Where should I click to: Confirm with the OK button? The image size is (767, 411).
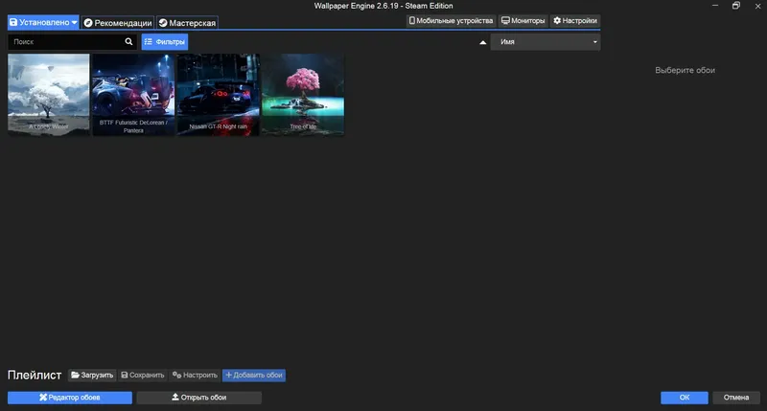click(685, 398)
